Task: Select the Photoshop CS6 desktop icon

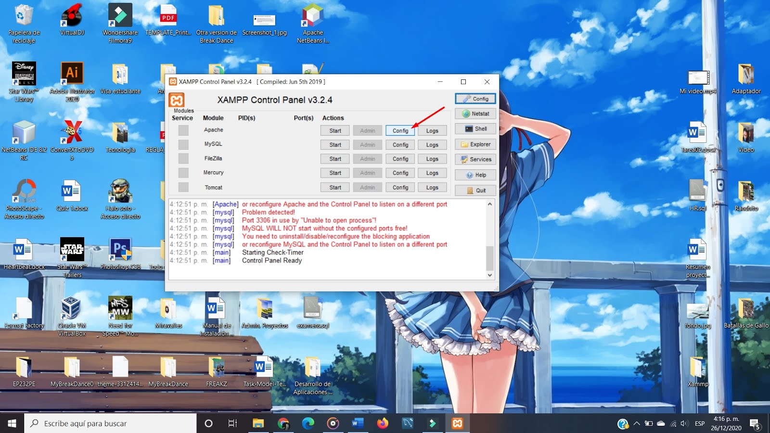Action: pos(120,254)
